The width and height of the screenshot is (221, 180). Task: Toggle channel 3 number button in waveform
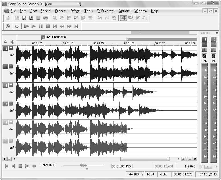(5, 85)
